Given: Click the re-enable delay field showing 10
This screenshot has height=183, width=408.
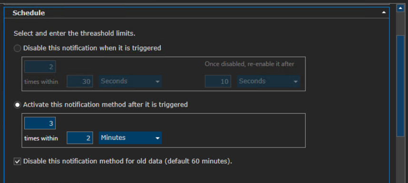Looking at the screenshot, I should click(218, 82).
